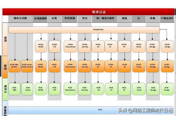Select the HCIE-CC box

point(111,89)
